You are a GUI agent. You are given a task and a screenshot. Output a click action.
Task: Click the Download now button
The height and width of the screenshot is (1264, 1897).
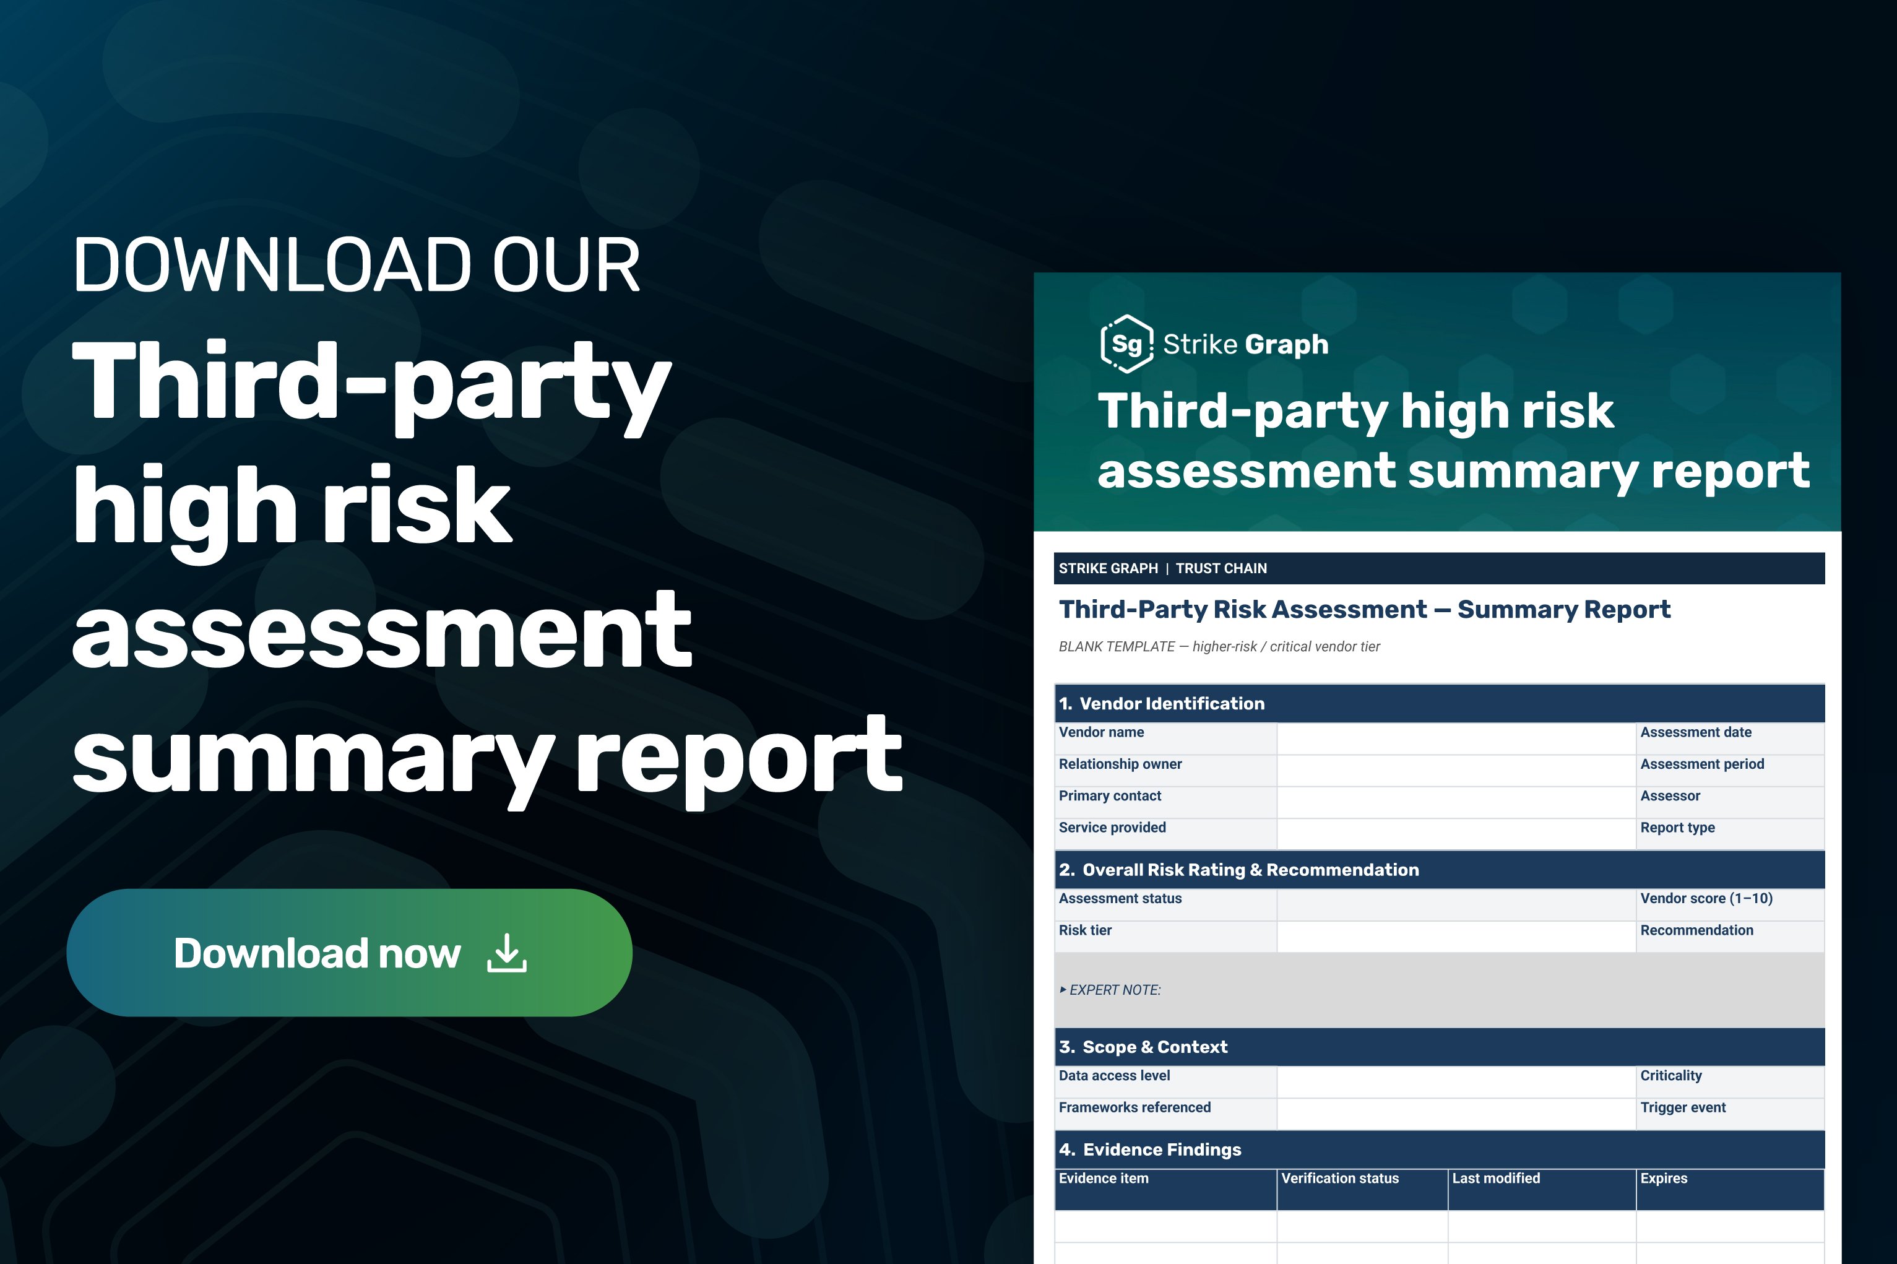pyautogui.click(x=349, y=952)
